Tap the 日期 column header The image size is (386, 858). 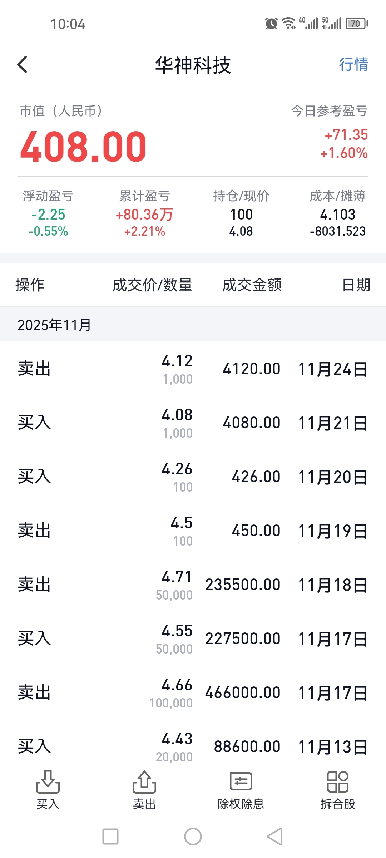point(356,285)
